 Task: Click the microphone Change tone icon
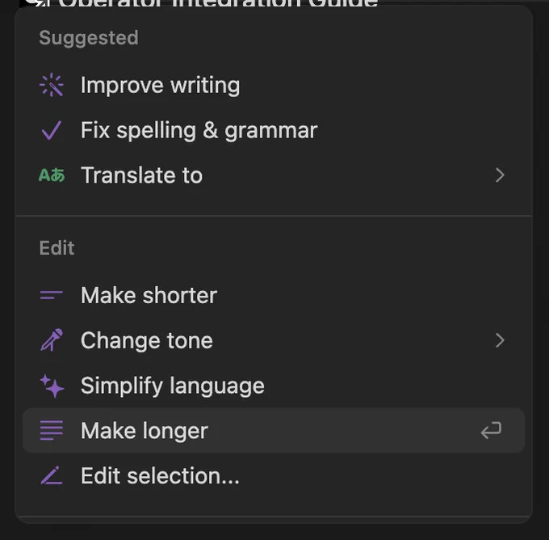tap(52, 340)
